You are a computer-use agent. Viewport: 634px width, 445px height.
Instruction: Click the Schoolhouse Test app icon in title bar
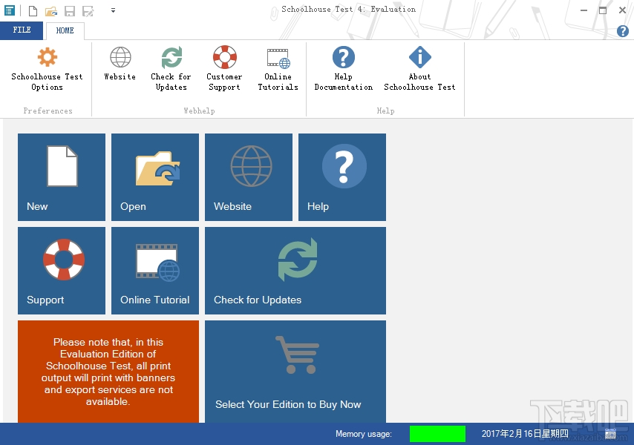10,10
